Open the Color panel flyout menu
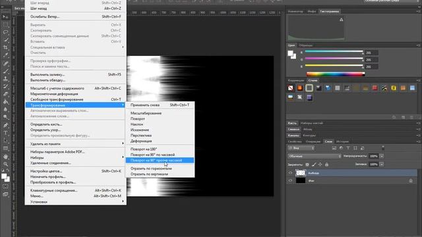Viewport: 422px width, 237px height. 418,45
